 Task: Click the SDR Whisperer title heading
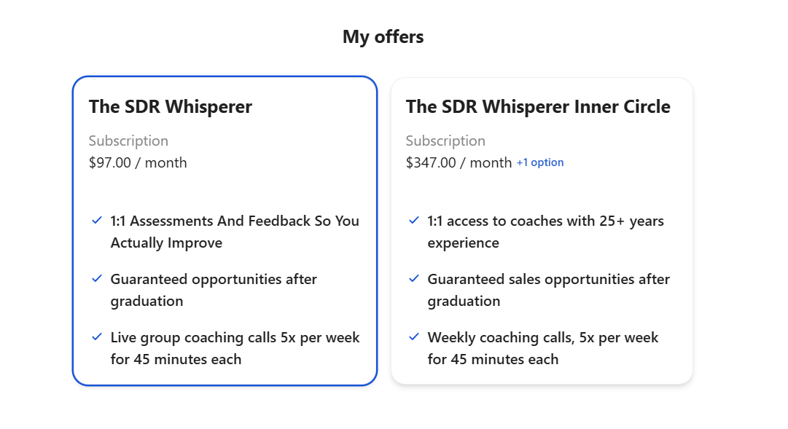click(170, 106)
